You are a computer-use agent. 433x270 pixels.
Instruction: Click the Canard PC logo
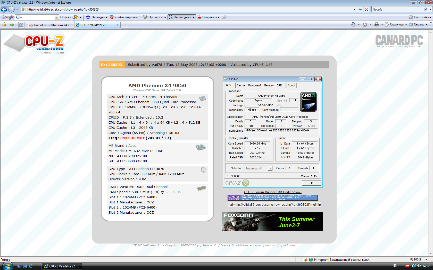pos(399,41)
